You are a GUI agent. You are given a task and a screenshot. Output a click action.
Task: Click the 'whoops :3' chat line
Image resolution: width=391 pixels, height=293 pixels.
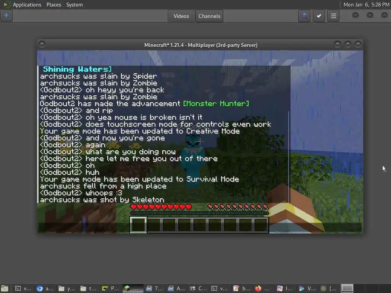tap(104, 193)
